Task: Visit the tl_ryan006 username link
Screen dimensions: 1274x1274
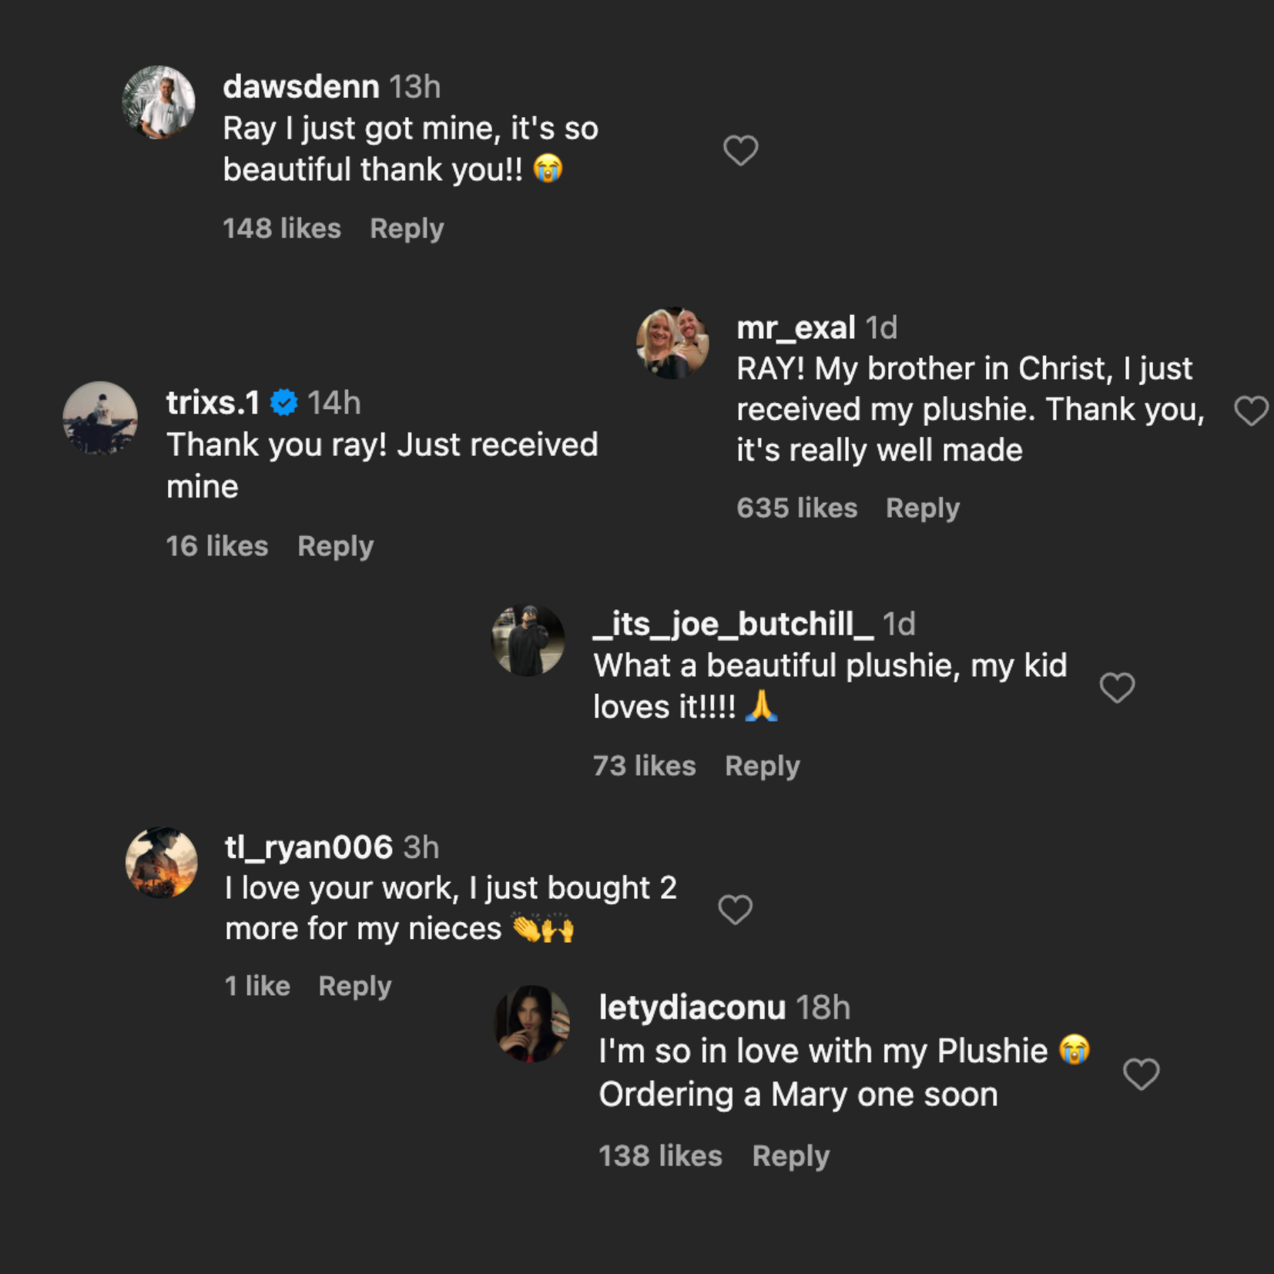Action: coord(309,847)
